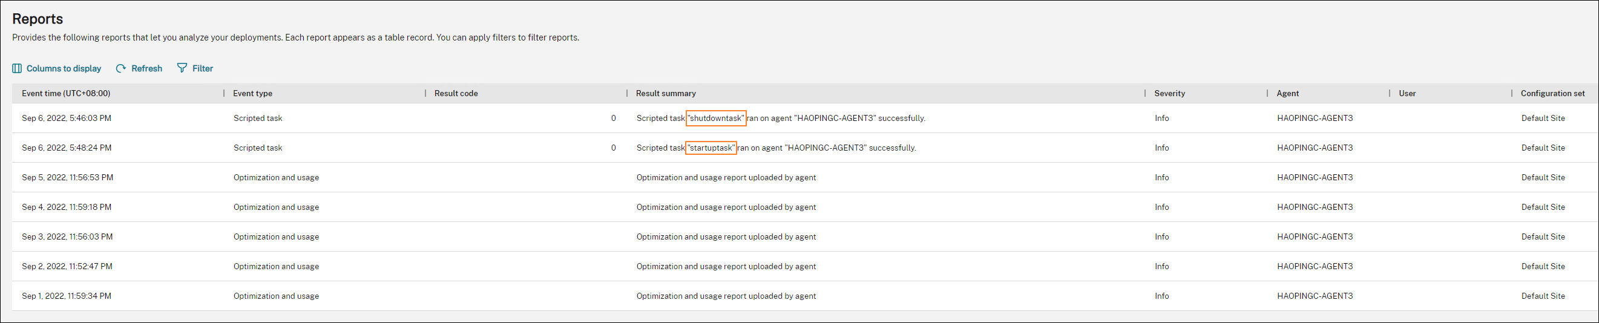Click the Columns to display icon
1599x323 pixels.
(x=17, y=68)
